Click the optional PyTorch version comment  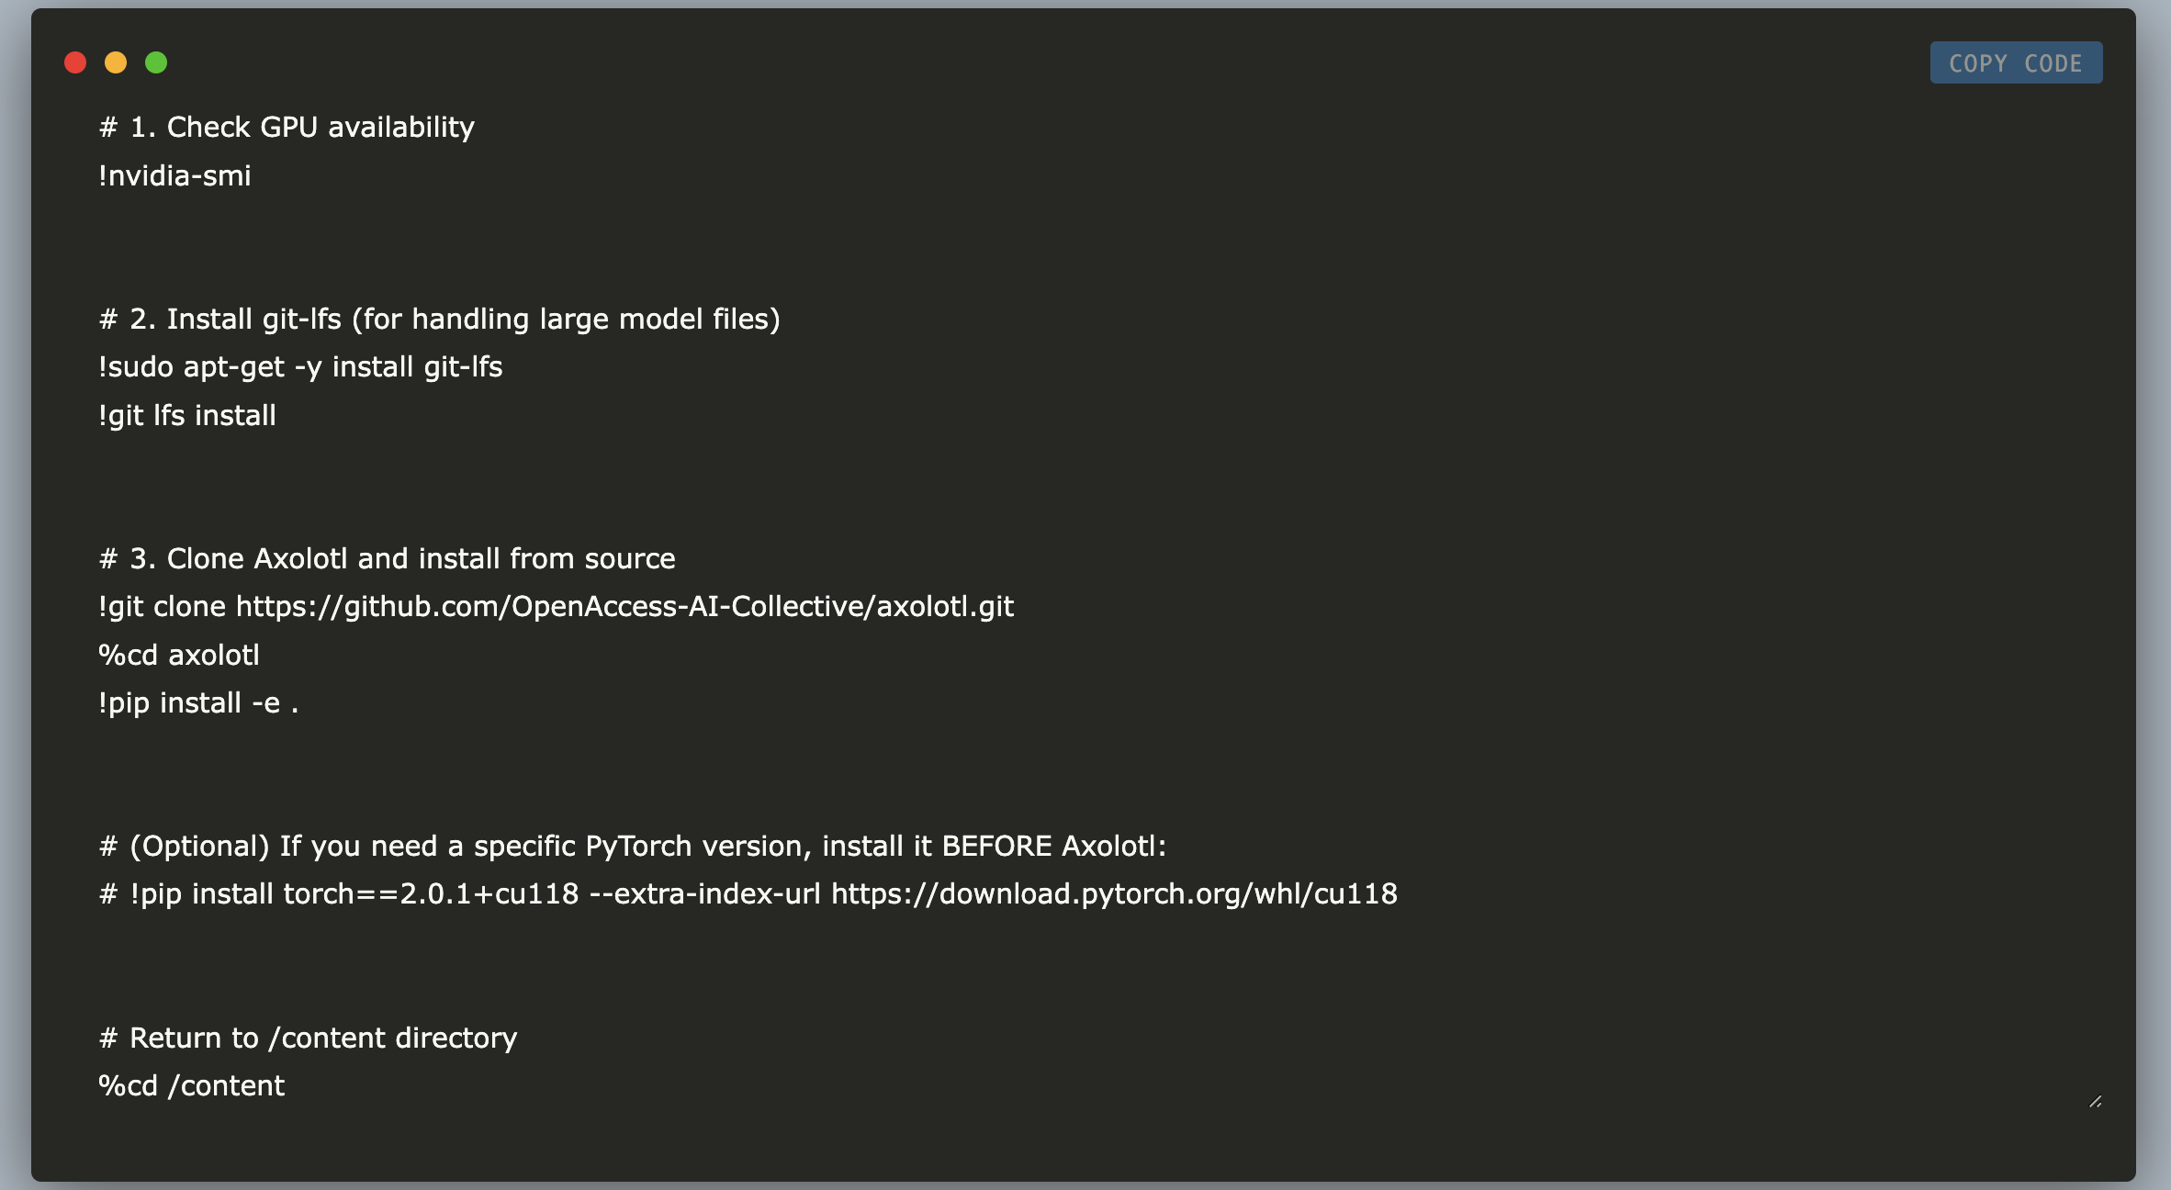point(632,846)
